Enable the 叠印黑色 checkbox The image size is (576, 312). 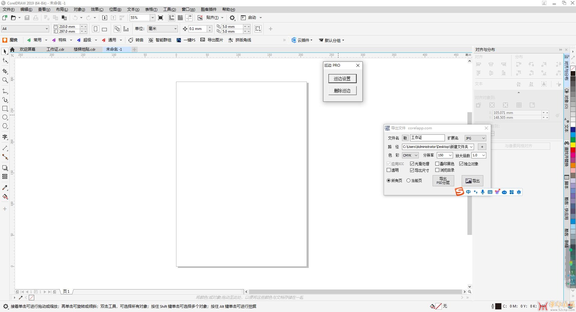click(x=437, y=164)
